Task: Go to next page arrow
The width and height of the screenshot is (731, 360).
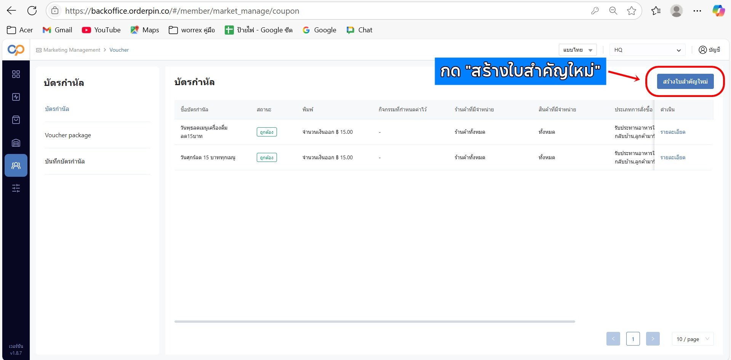Action: click(653, 339)
